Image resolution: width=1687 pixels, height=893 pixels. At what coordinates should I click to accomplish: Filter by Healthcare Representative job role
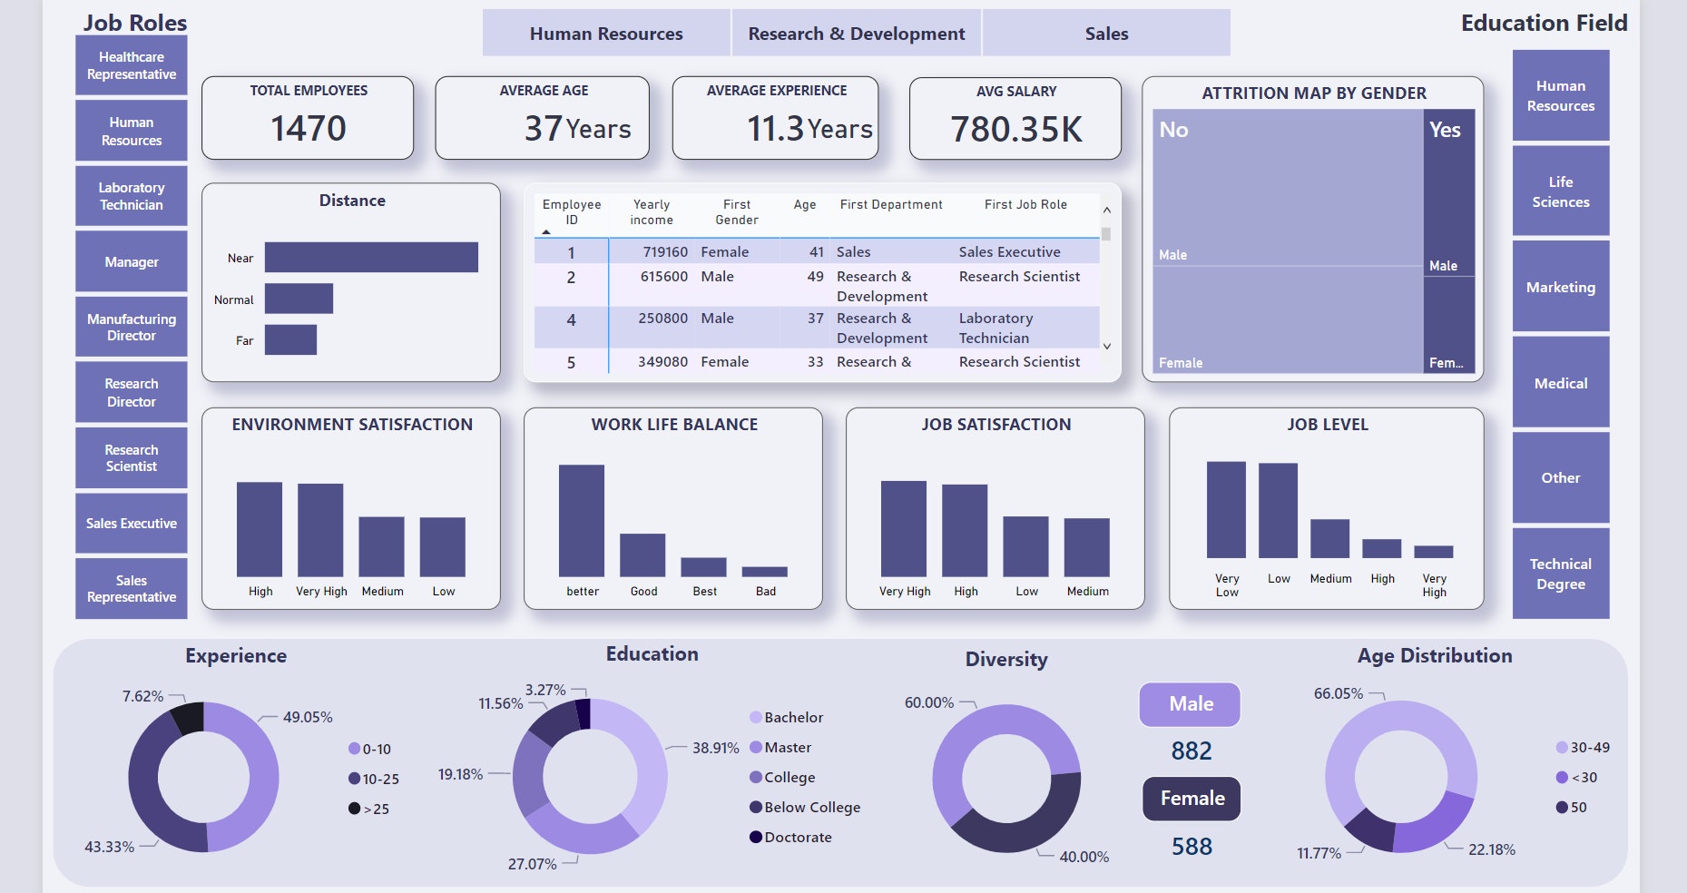(131, 65)
